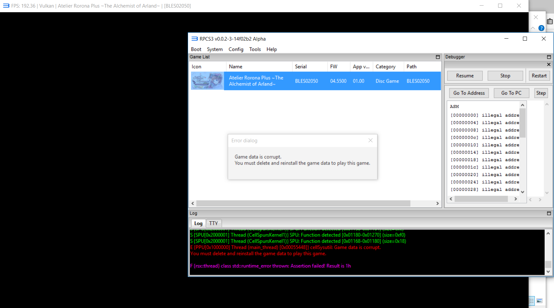The width and height of the screenshot is (554, 308).
Task: Float the Debugger panel
Action: click(549, 57)
